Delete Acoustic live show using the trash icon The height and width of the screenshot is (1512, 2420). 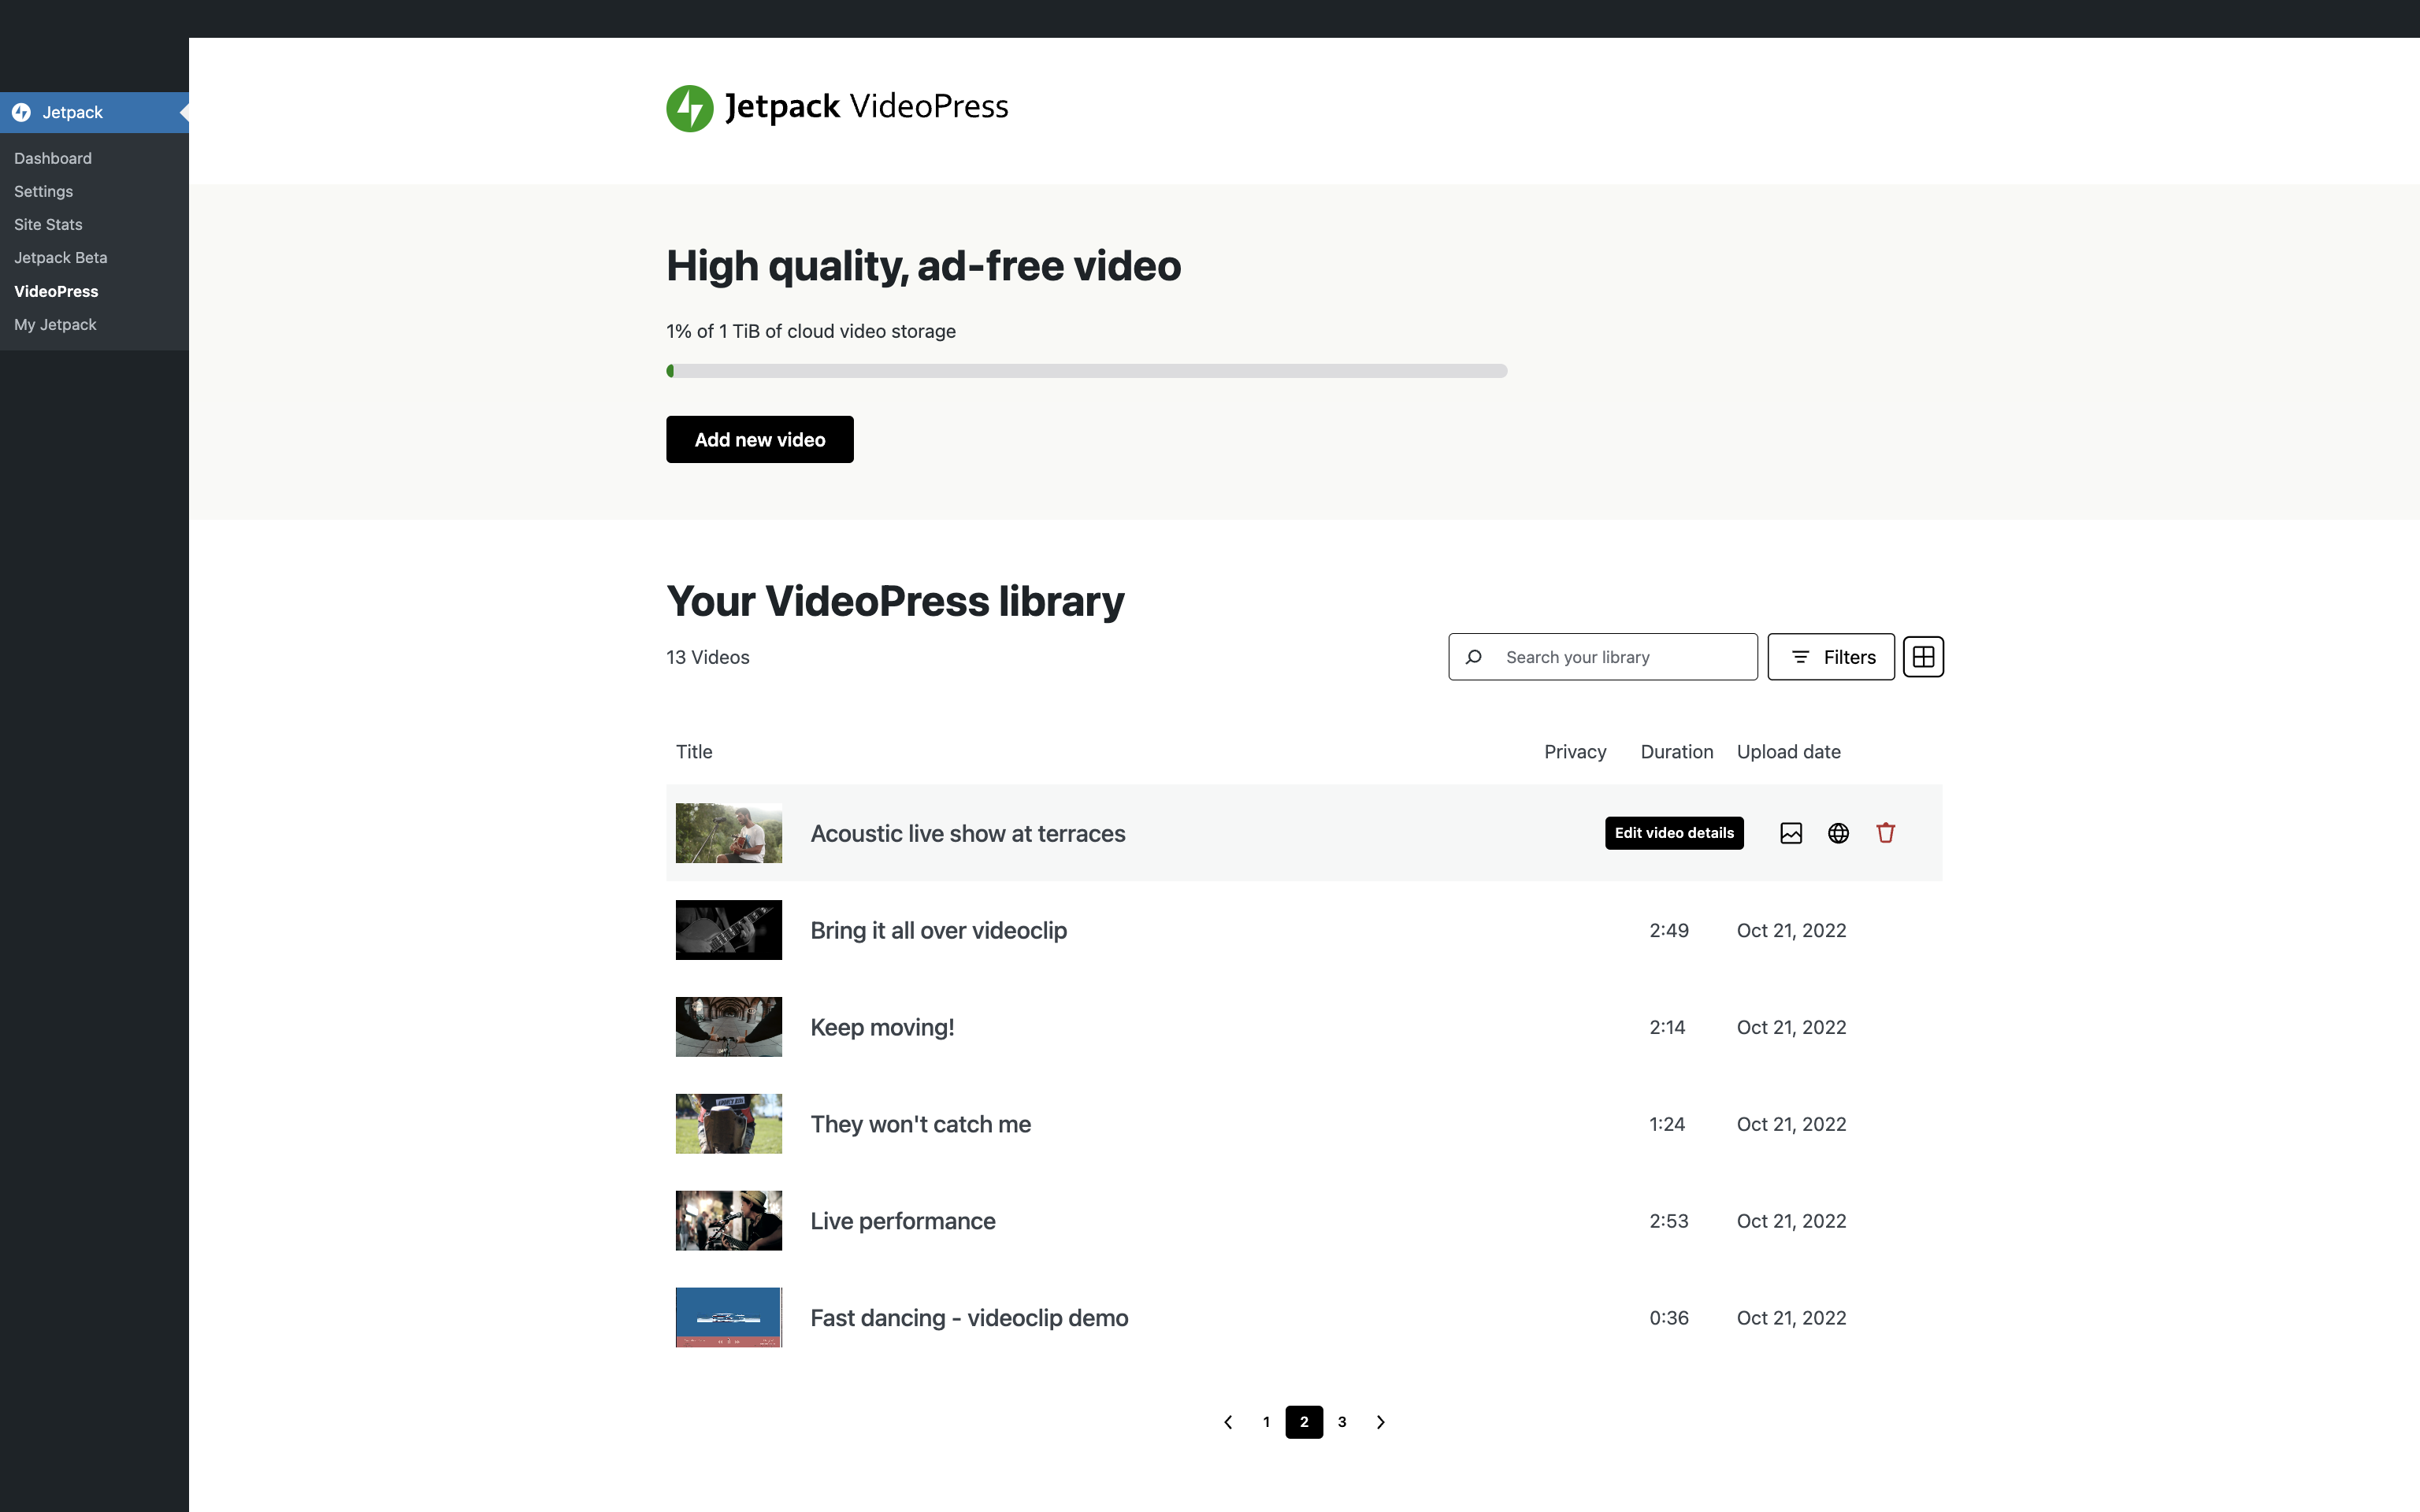[x=1886, y=833]
